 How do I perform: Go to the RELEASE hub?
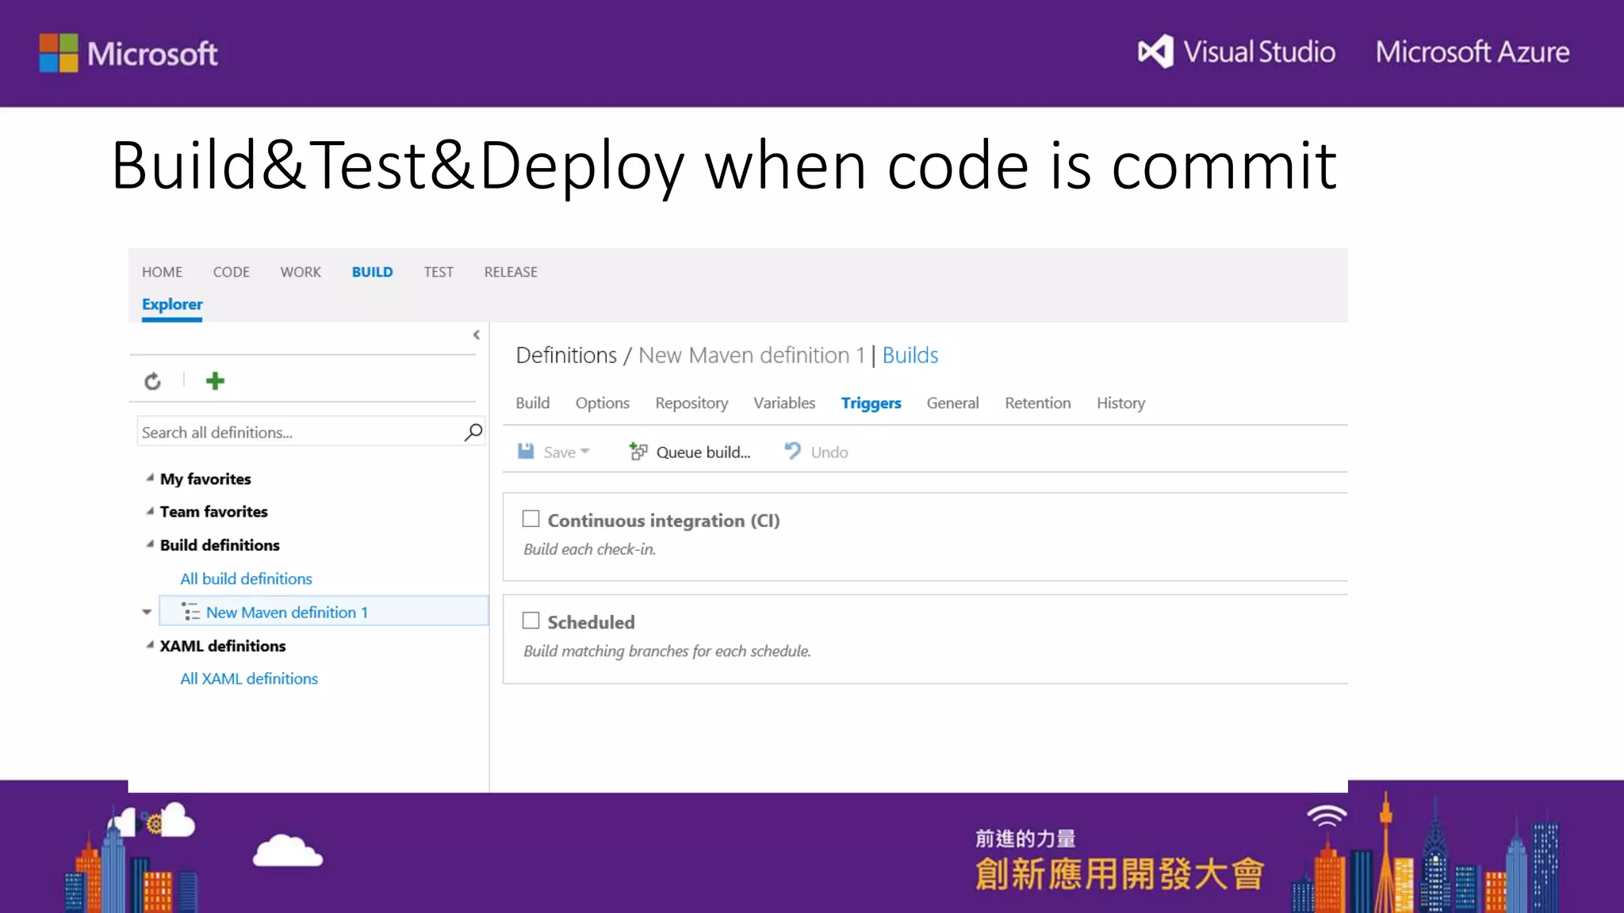tap(511, 272)
